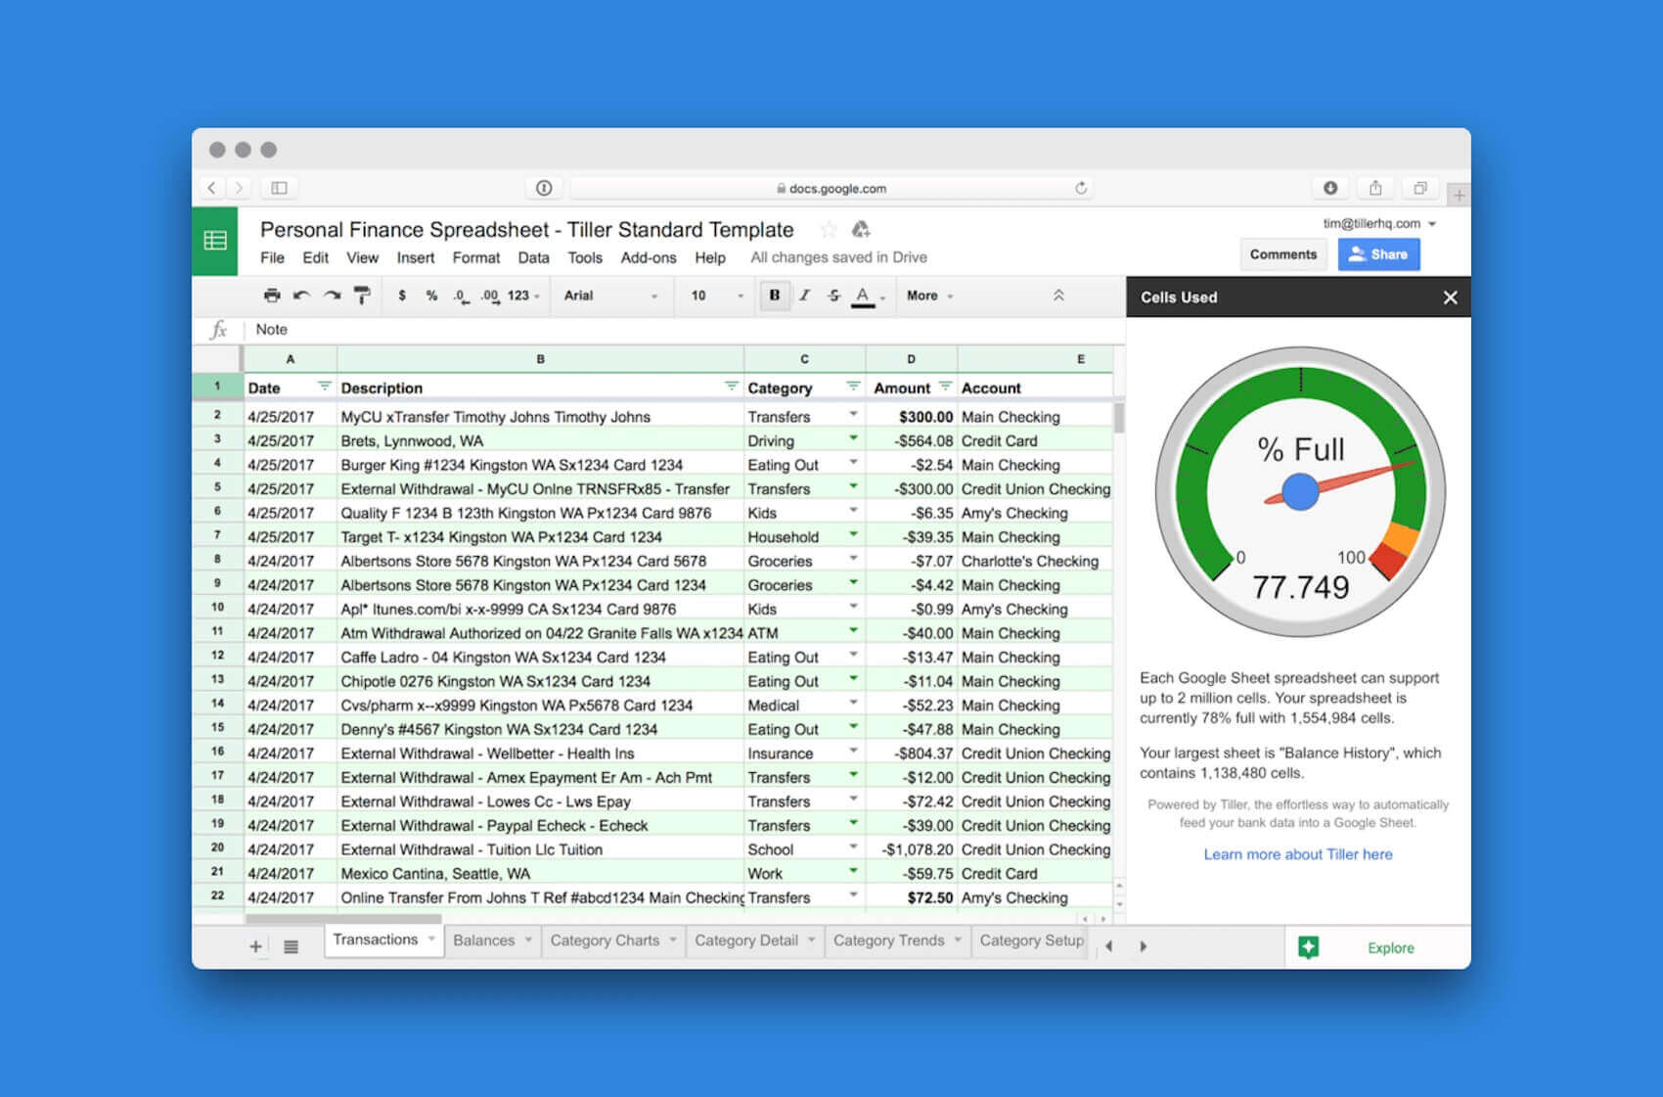This screenshot has width=1663, height=1097.
Task: Increase decimal places
Action: [x=490, y=296]
